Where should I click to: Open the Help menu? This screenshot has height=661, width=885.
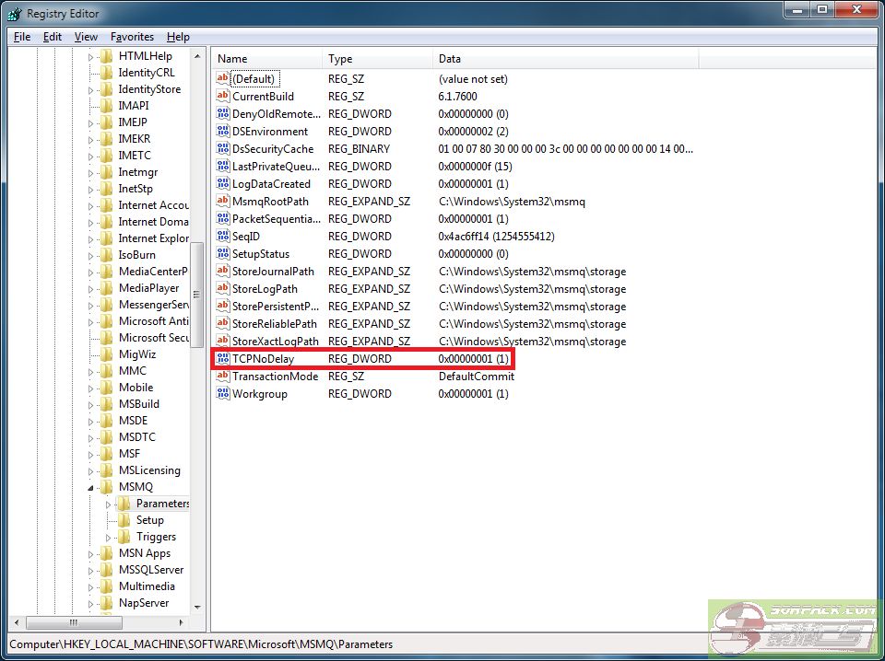[178, 37]
